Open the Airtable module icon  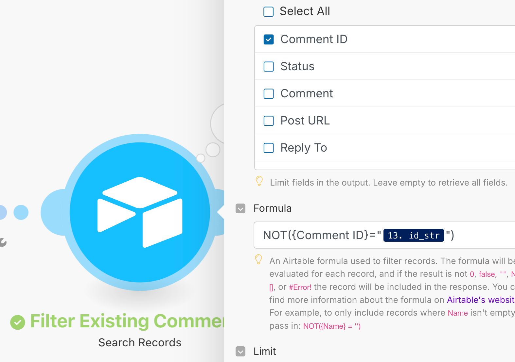click(x=140, y=212)
